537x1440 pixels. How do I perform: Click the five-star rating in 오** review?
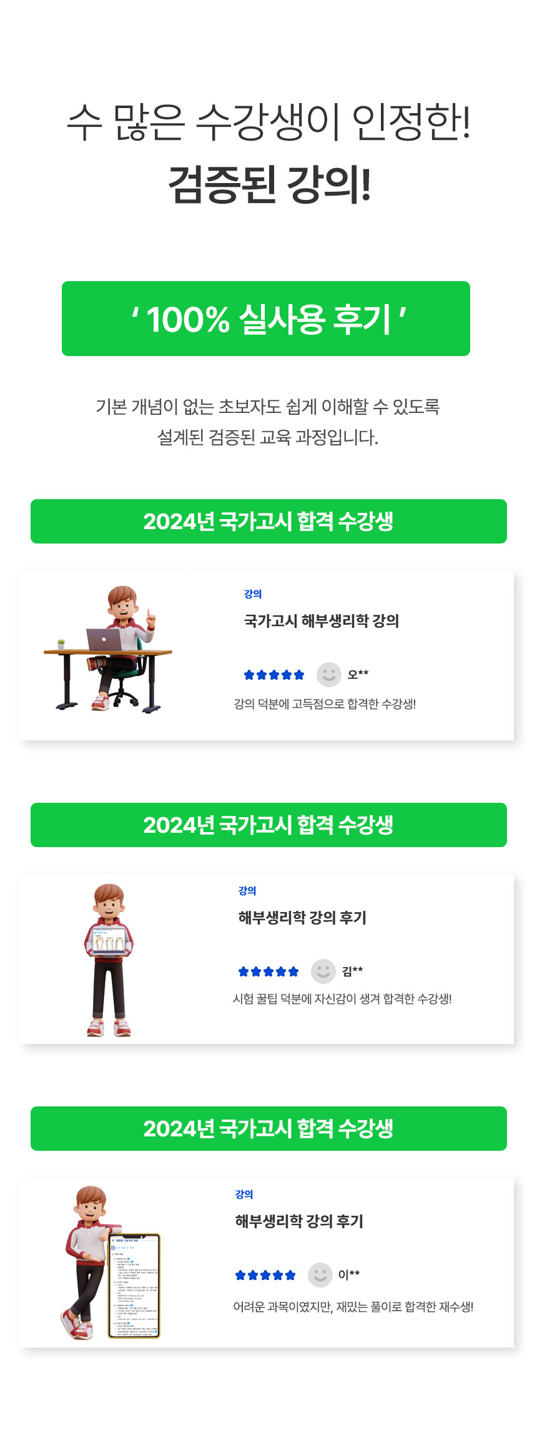click(x=274, y=675)
